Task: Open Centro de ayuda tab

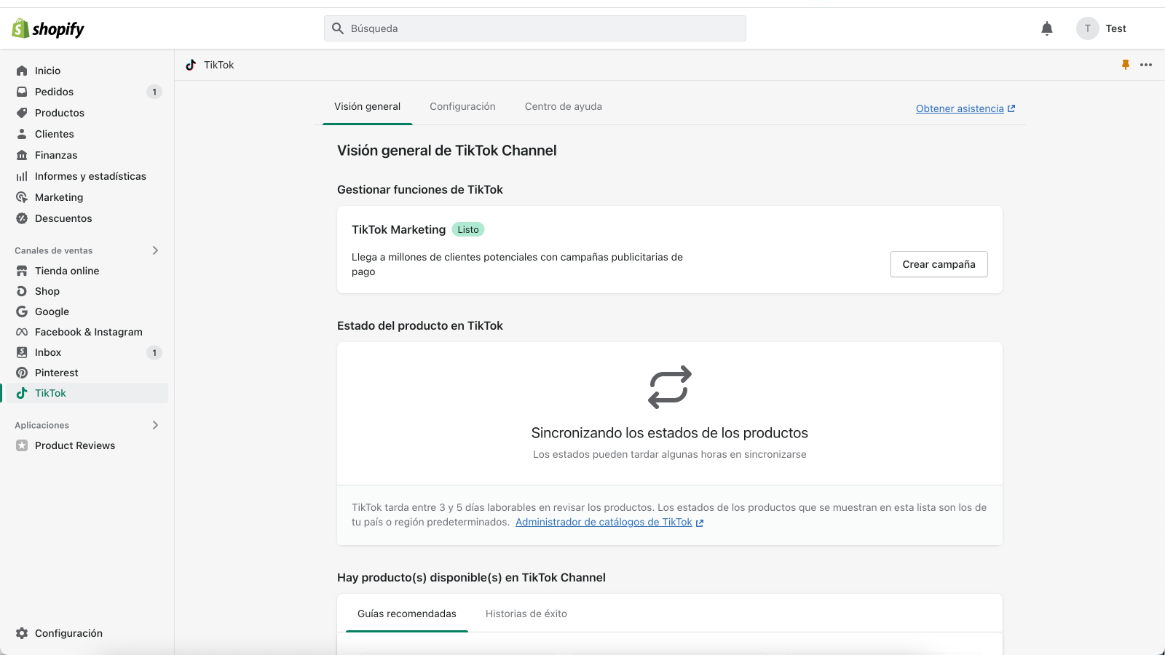Action: [x=564, y=106]
